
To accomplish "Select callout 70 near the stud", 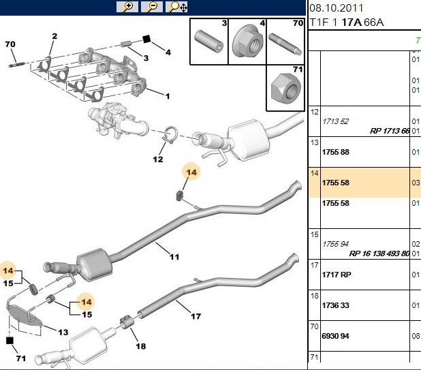I will click(10, 44).
